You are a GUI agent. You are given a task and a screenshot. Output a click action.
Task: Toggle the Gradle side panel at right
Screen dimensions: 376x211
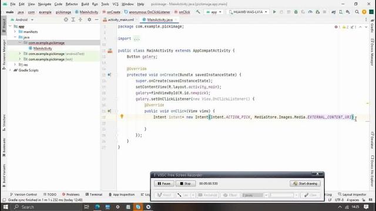pyautogui.click(x=372, y=26)
